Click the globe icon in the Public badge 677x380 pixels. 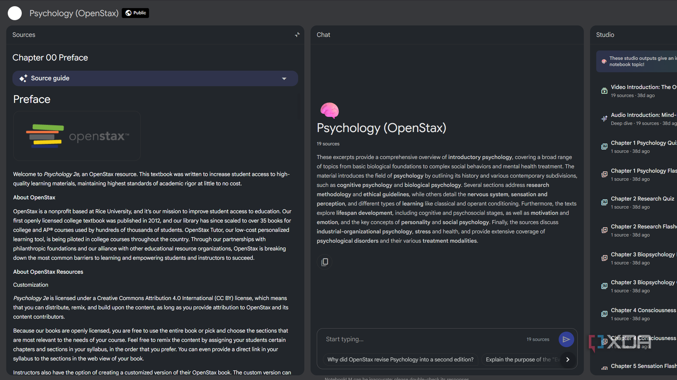pyautogui.click(x=128, y=13)
